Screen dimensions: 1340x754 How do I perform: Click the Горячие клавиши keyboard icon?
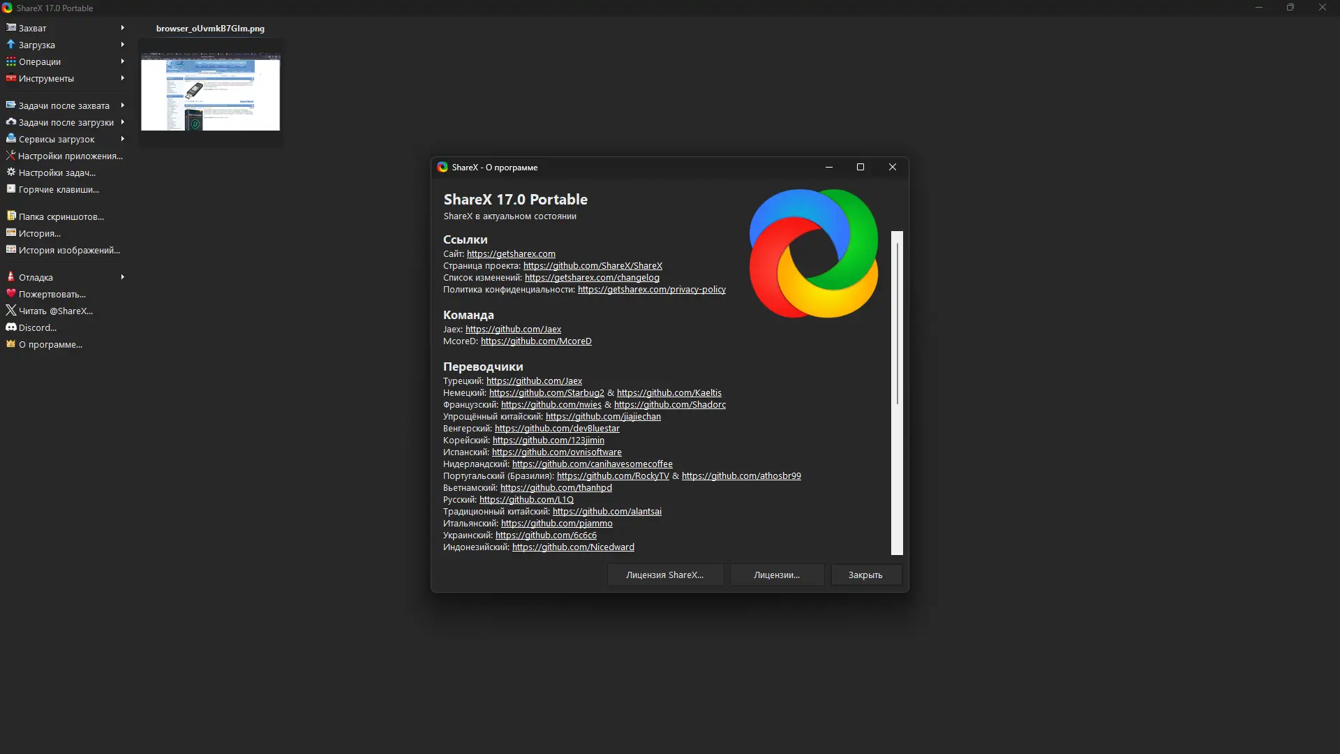[x=10, y=189]
